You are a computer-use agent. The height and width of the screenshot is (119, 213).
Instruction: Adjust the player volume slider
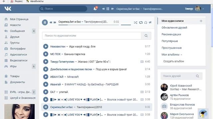click(126, 25)
